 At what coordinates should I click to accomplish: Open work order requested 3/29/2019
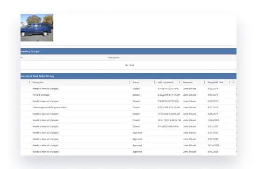[128, 89]
